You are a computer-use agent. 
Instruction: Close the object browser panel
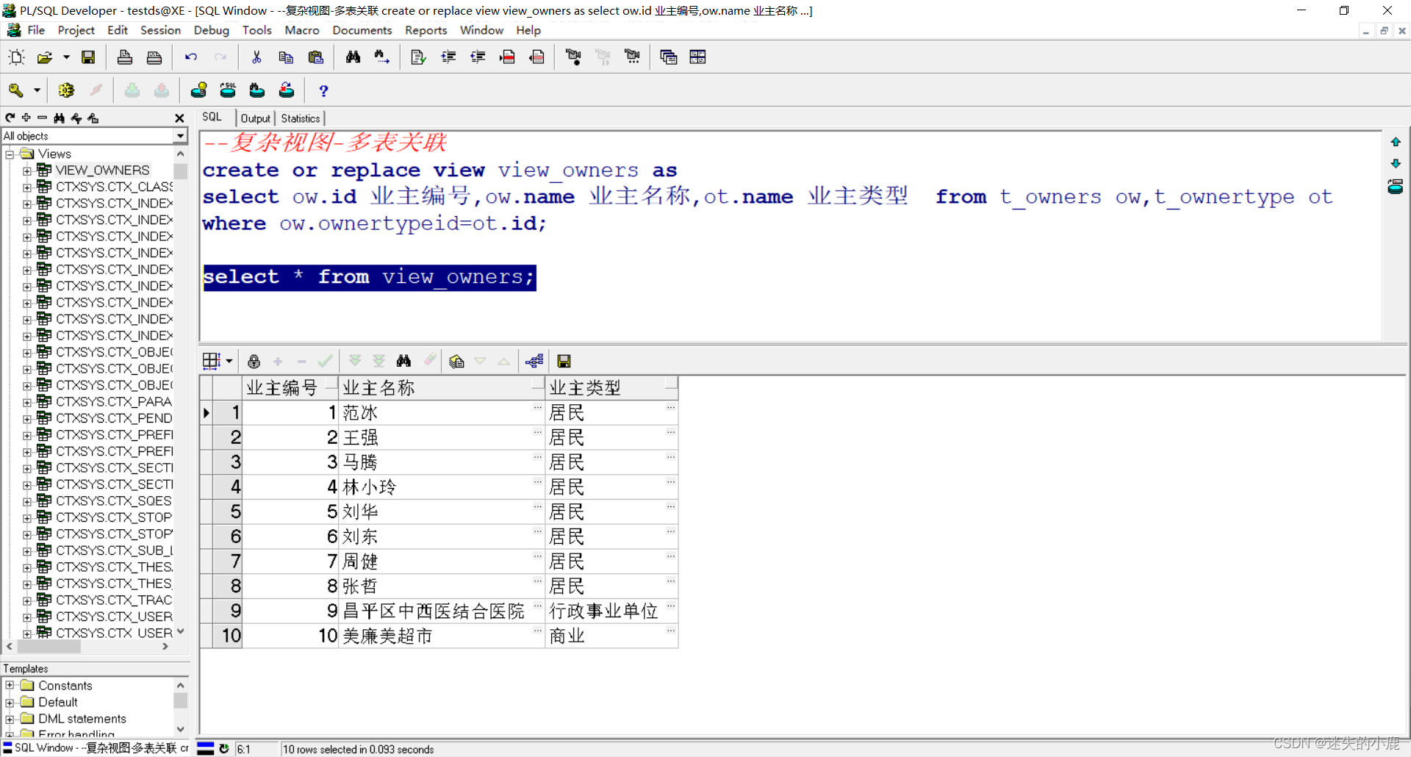179,118
